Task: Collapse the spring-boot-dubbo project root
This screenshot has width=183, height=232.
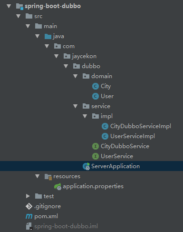Action: (x=9, y=6)
